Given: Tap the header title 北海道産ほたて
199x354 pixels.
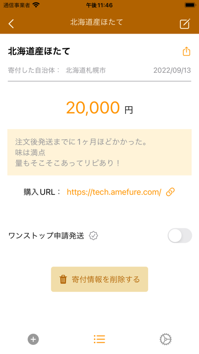Looking at the screenshot, I should click(96, 22).
